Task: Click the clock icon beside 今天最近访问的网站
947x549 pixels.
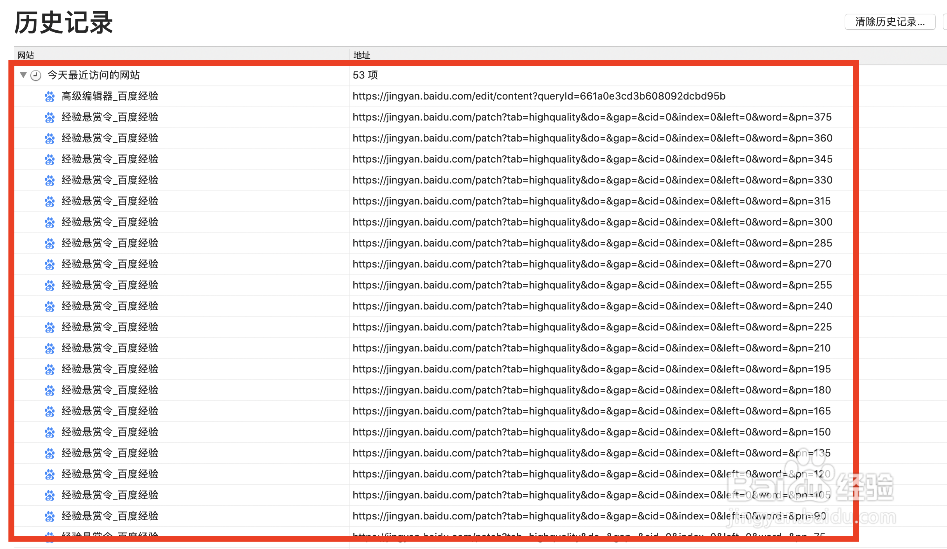Action: (x=36, y=75)
